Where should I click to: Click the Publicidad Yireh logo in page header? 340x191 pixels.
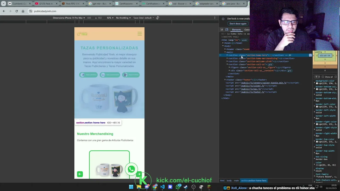click(x=82, y=34)
